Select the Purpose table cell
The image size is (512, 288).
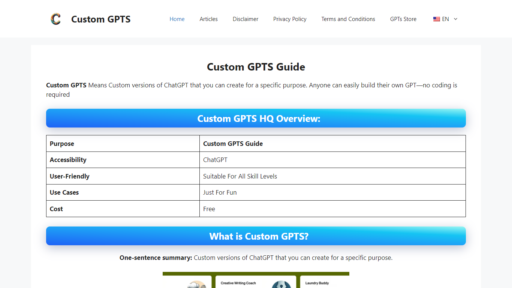tap(123, 144)
